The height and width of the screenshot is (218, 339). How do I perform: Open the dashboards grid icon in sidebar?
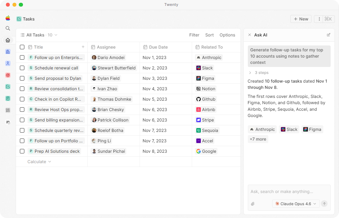pyautogui.click(x=8, y=110)
